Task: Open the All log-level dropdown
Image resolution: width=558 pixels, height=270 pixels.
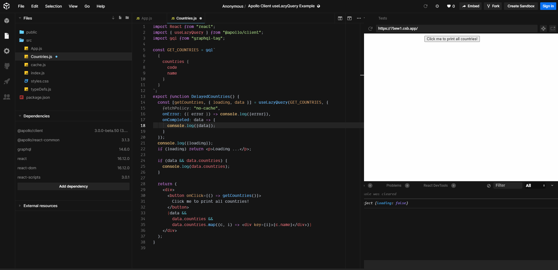Action: pyautogui.click(x=535, y=186)
